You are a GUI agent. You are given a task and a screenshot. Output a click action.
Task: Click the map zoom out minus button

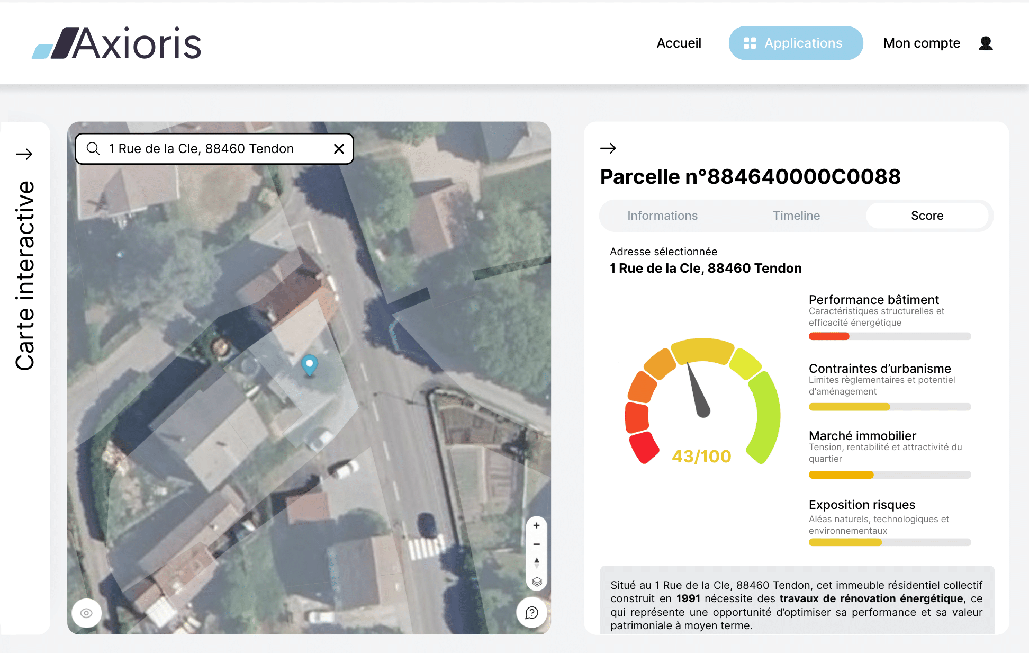(536, 544)
